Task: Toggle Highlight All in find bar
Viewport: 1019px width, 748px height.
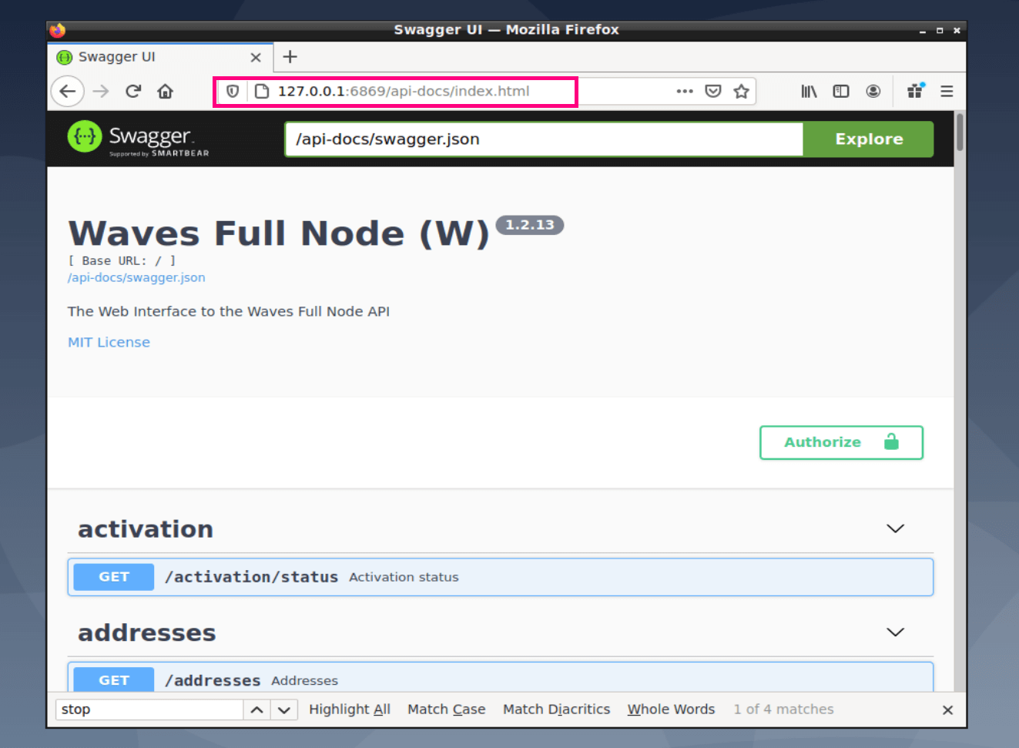Action: (x=350, y=709)
